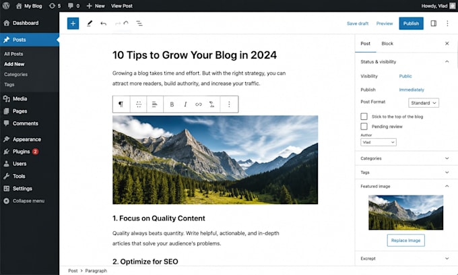458x275 pixels.
Task: Open the New content menu
Action: tap(96, 6)
